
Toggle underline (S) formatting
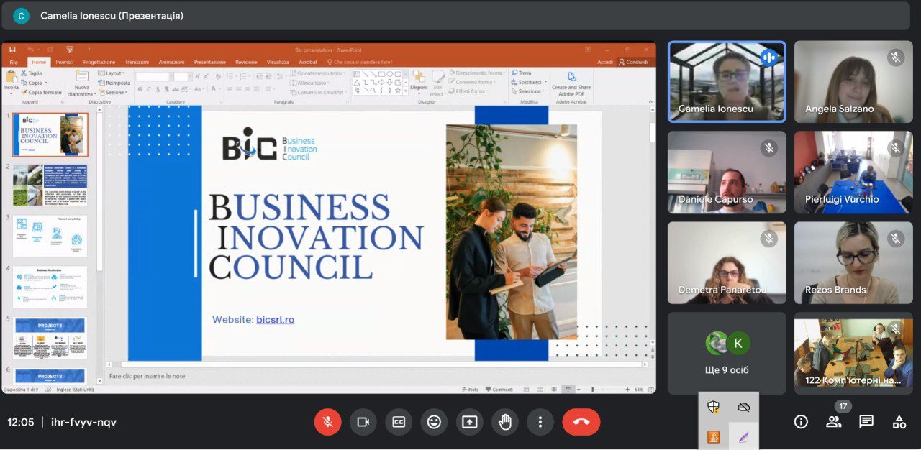[x=158, y=89]
